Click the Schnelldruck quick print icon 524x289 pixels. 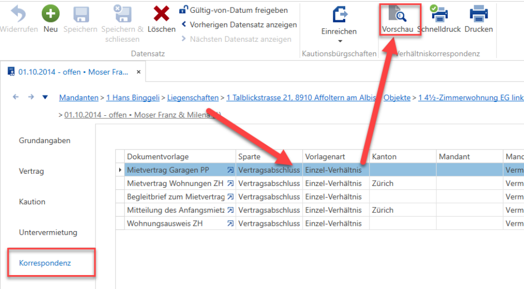(x=439, y=14)
